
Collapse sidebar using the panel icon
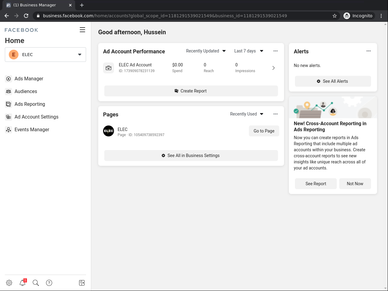82,283
